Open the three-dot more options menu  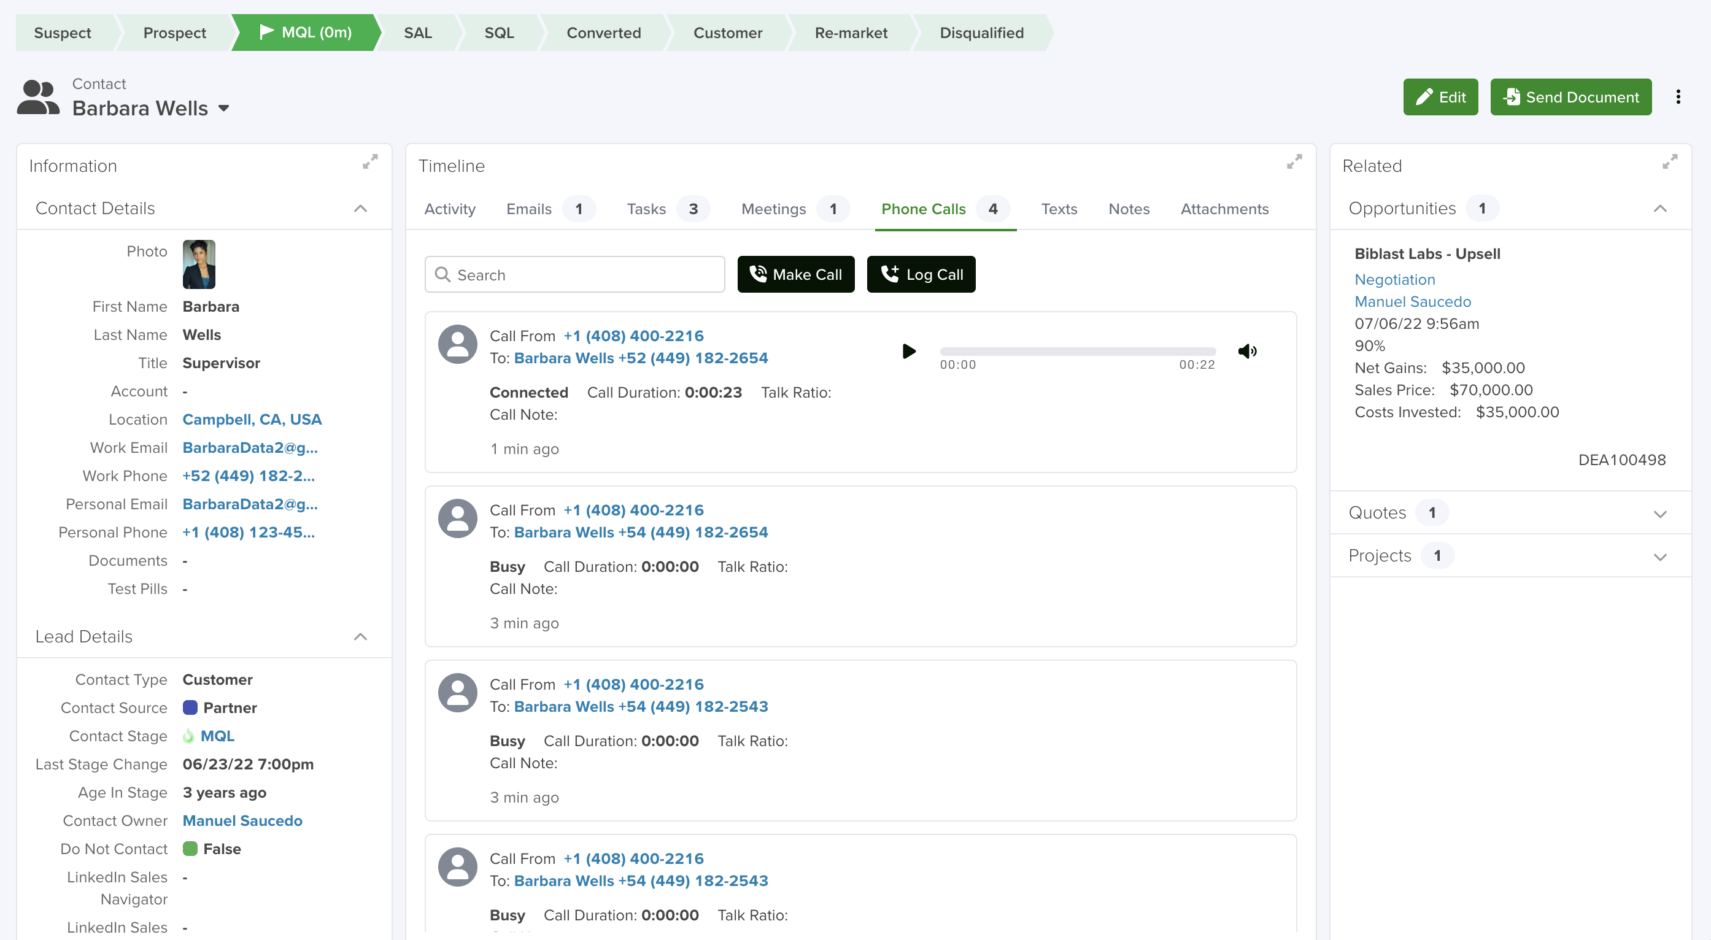click(x=1678, y=97)
